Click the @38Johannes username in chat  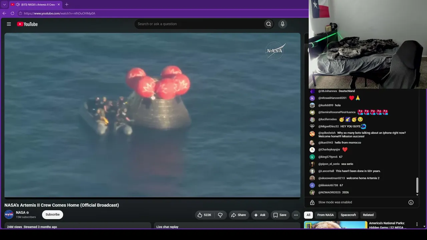328,91
